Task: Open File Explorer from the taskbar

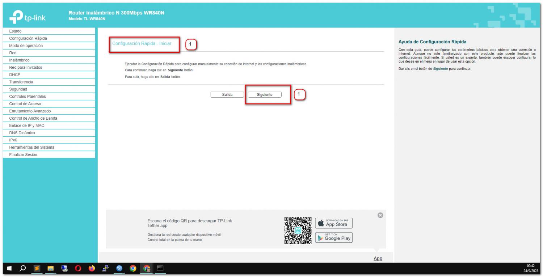Action: coord(51,268)
